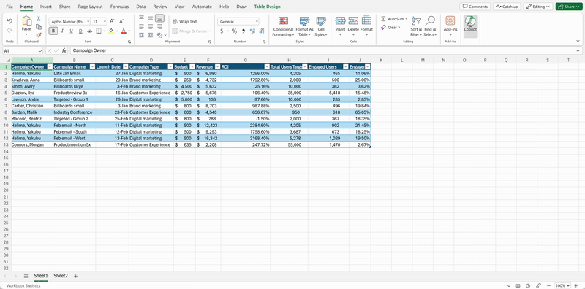Image resolution: width=585 pixels, height=289 pixels.
Task: Switch to the Insert ribbon tab
Action: [x=46, y=7]
